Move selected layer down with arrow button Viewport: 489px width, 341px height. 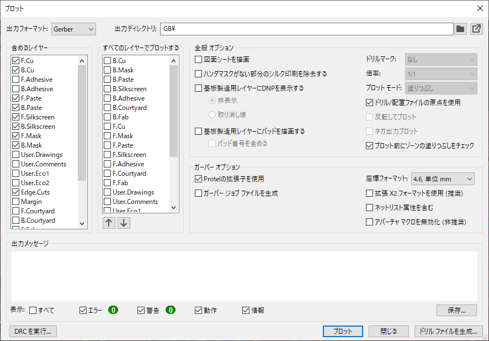coord(124,223)
